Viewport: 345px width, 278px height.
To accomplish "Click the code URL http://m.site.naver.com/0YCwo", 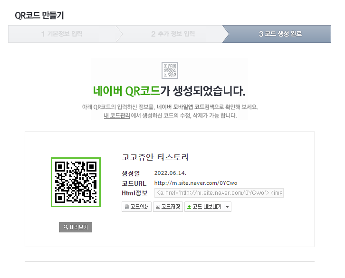I will 196,183.
